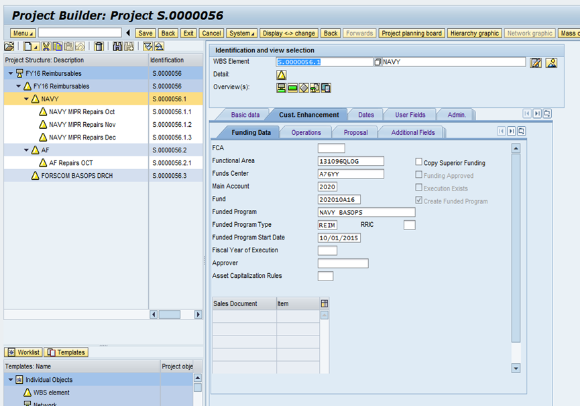This screenshot has width=580, height=406.
Task: Click the Find binoculars icon
Action: point(118,46)
